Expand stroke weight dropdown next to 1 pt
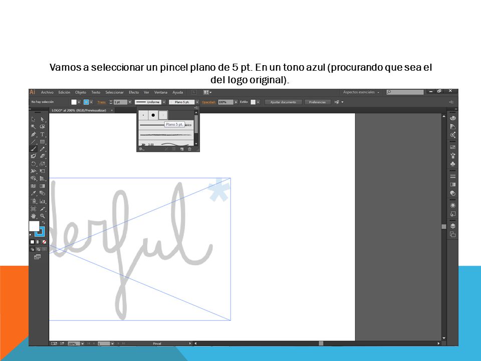The width and height of the screenshot is (481, 361). click(x=130, y=102)
